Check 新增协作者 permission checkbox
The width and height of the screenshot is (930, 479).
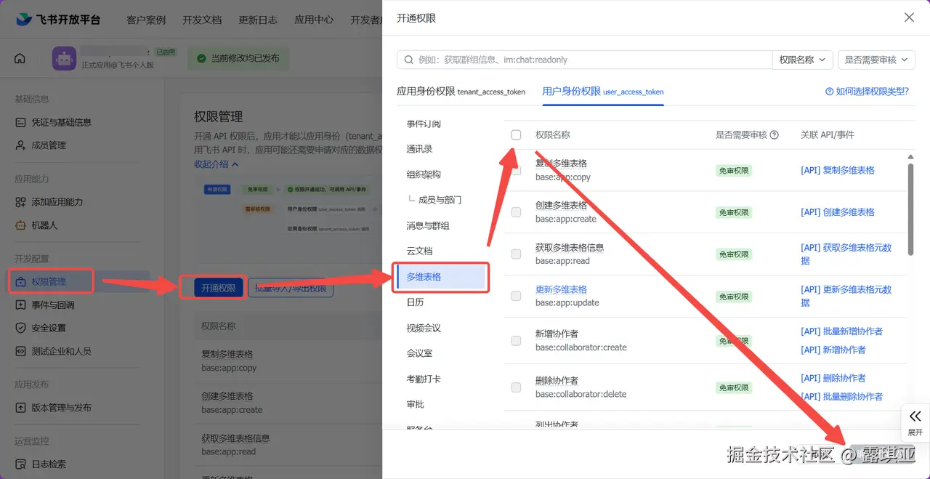[x=516, y=341]
